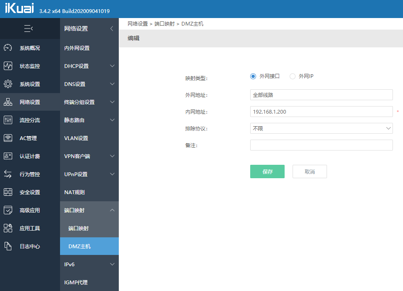Click DMZ主机 in the breadcrumb
Viewport: 403px width, 291px height.
point(192,24)
